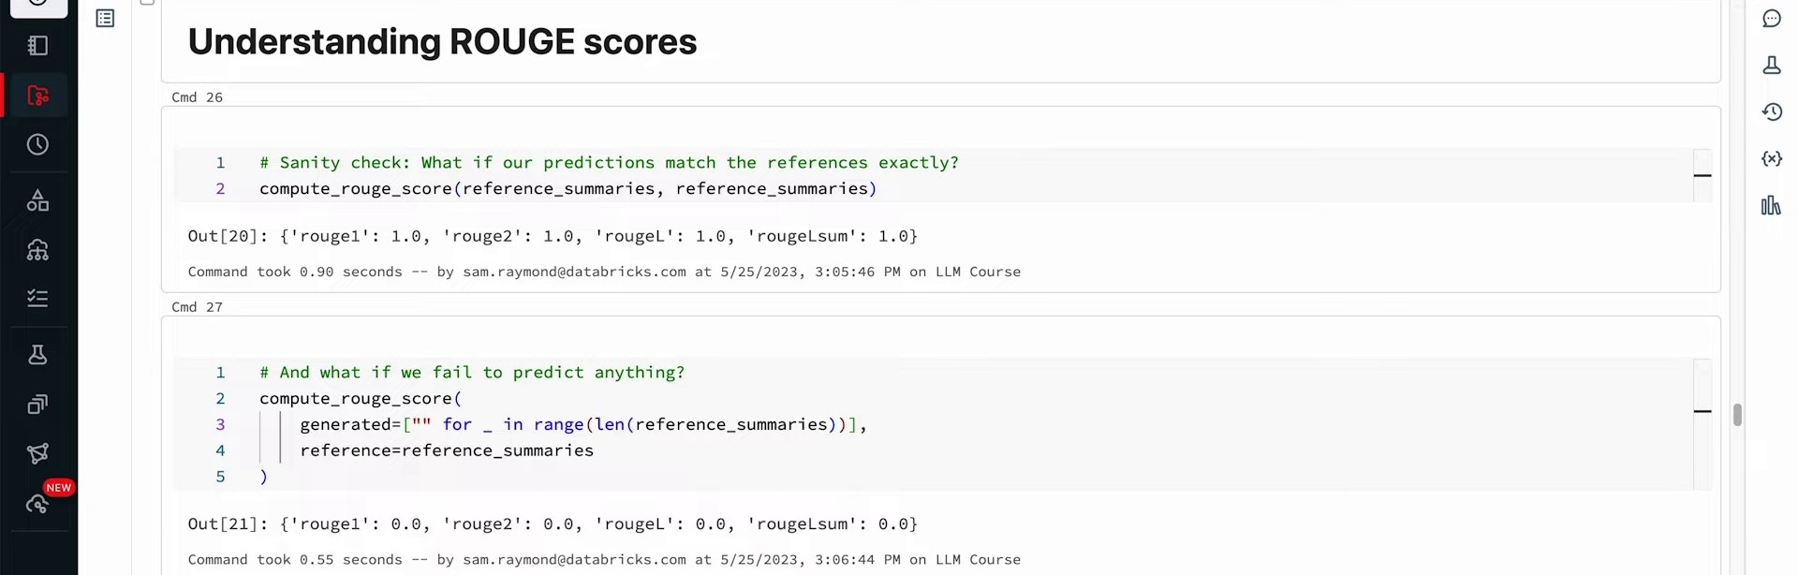Minimize the Cmd 26 sanity check cell
Image resolution: width=1798 pixels, height=575 pixels.
pyautogui.click(x=1702, y=176)
